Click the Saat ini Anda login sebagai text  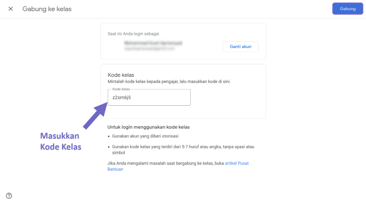pyautogui.click(x=133, y=34)
